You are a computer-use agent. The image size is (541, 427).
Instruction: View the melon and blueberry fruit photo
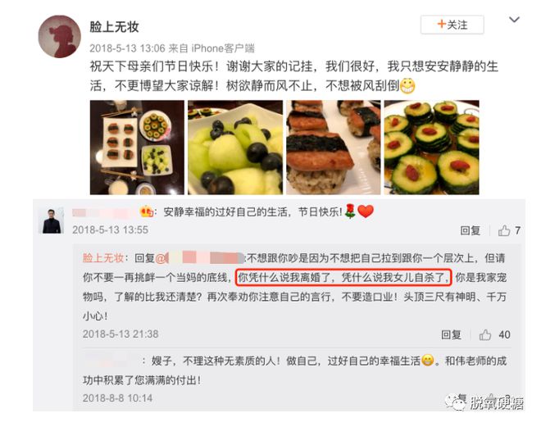click(x=235, y=148)
